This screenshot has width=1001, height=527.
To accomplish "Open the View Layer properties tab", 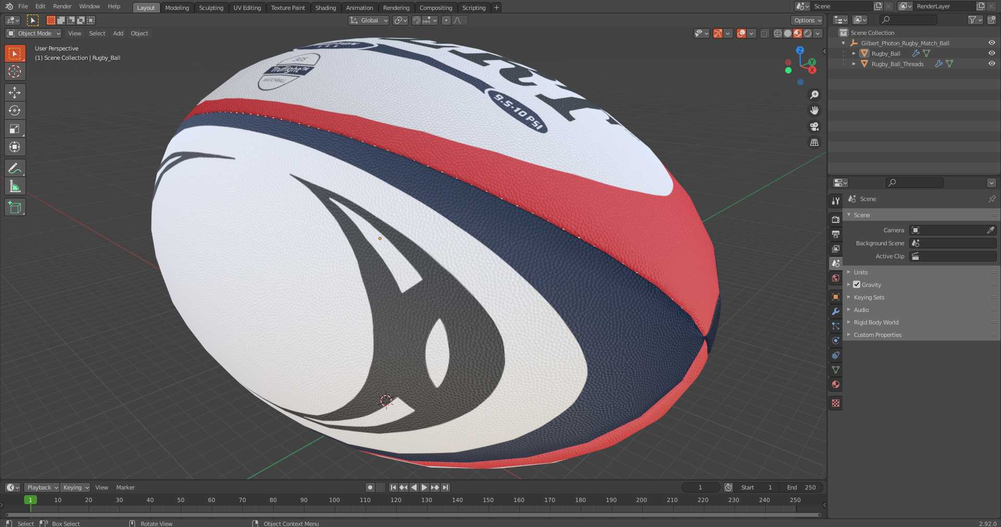I will click(836, 248).
